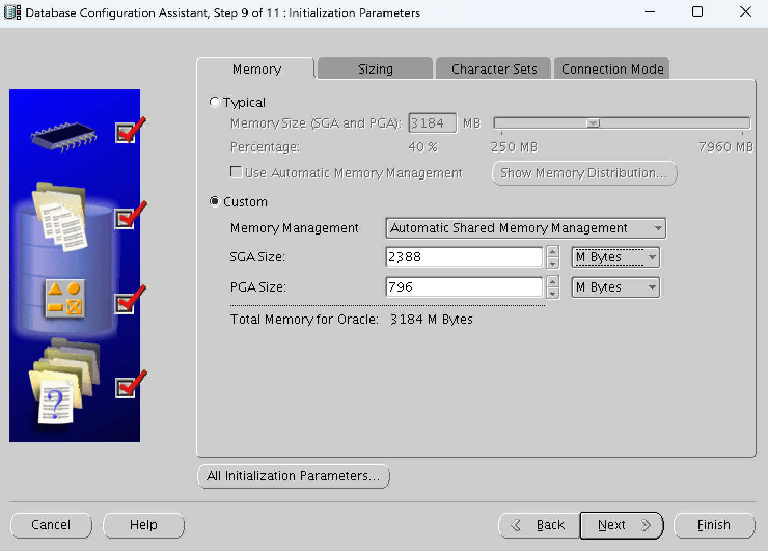Increase PGA Size with up arrow
Screen dimensions: 768x551
pyautogui.click(x=553, y=282)
